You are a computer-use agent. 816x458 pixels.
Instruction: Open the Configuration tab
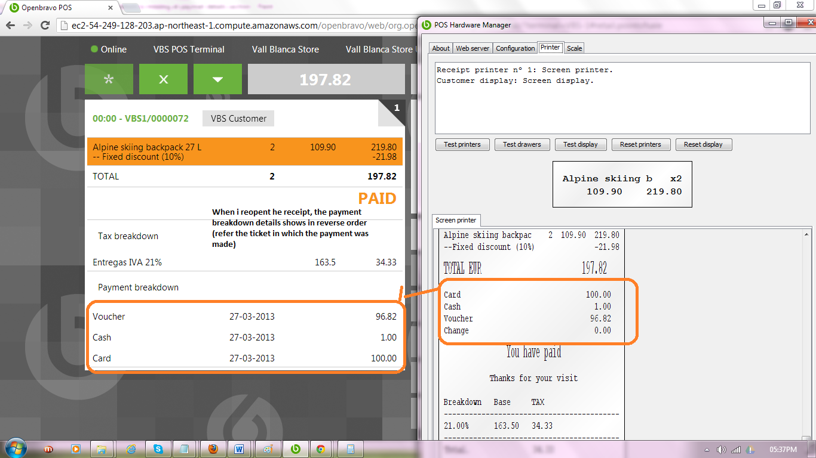point(515,48)
